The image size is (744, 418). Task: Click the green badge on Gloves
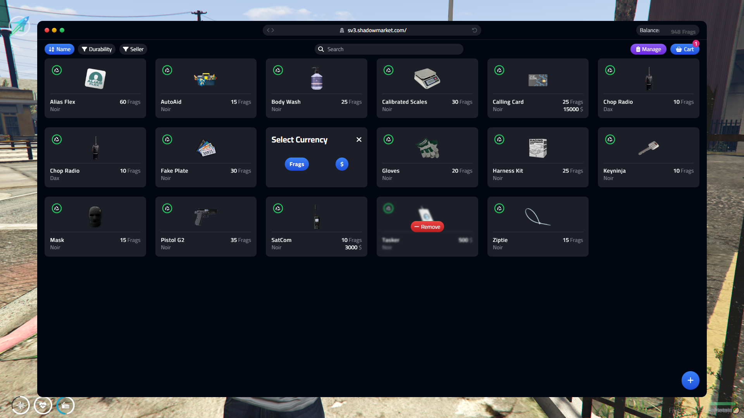pyautogui.click(x=389, y=139)
